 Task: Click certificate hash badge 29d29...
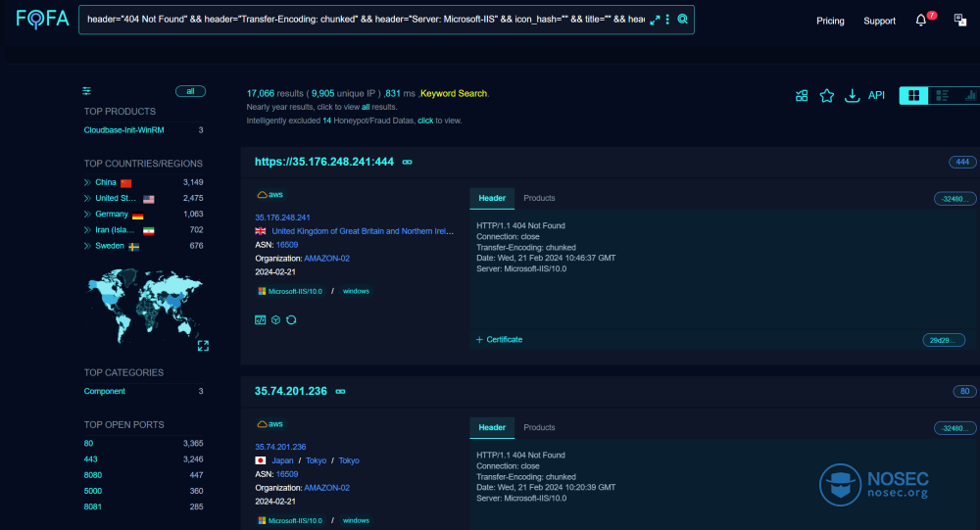click(x=943, y=341)
